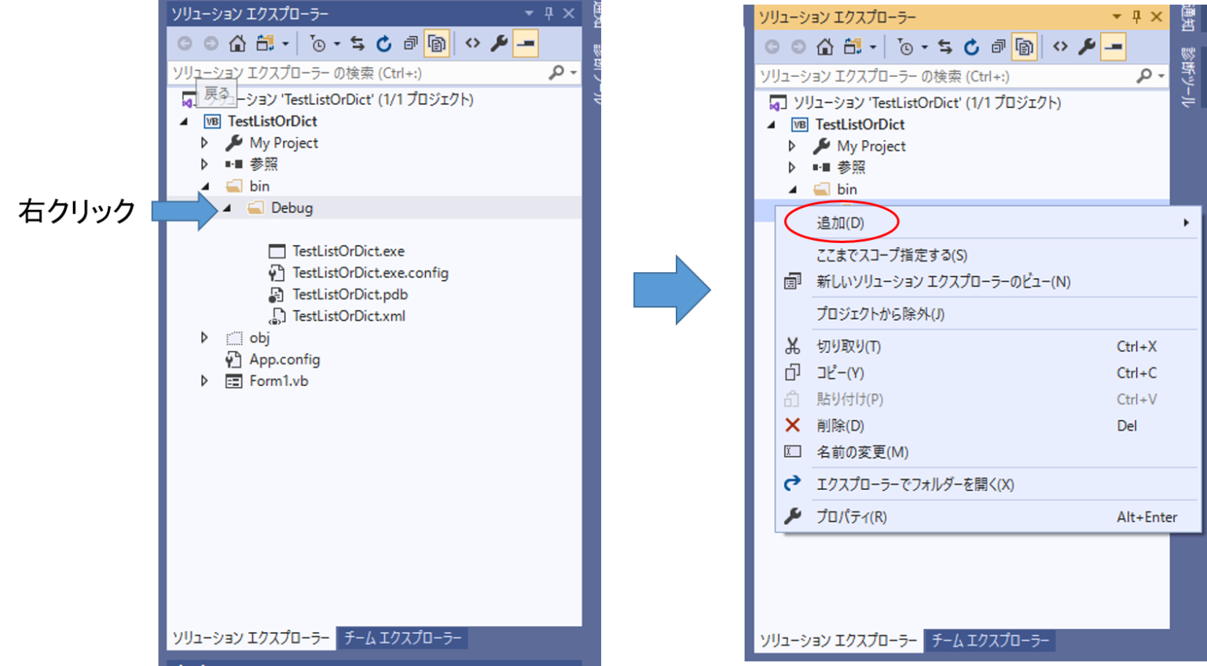This screenshot has width=1207, height=666.
Task: Click the Sync with Active Document icon in right toolbar
Action: click(945, 47)
